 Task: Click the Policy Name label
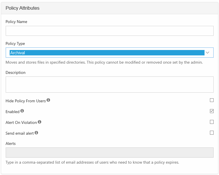pos(16,22)
